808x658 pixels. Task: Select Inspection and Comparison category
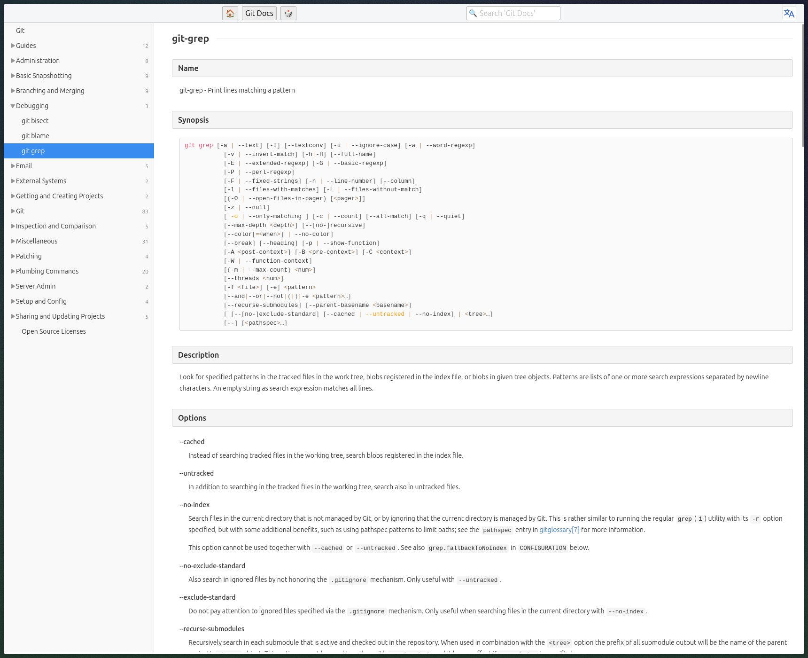(79, 226)
